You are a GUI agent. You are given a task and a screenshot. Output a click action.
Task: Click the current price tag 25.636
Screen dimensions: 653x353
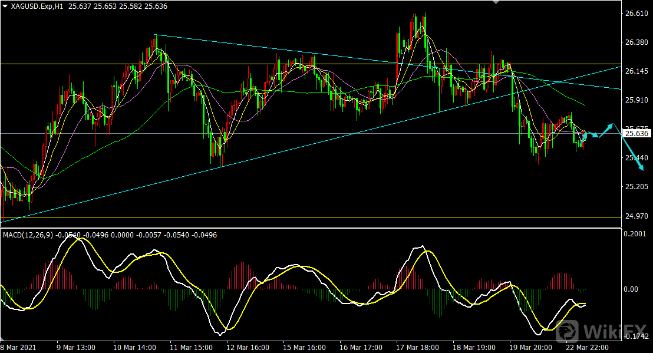(636, 134)
